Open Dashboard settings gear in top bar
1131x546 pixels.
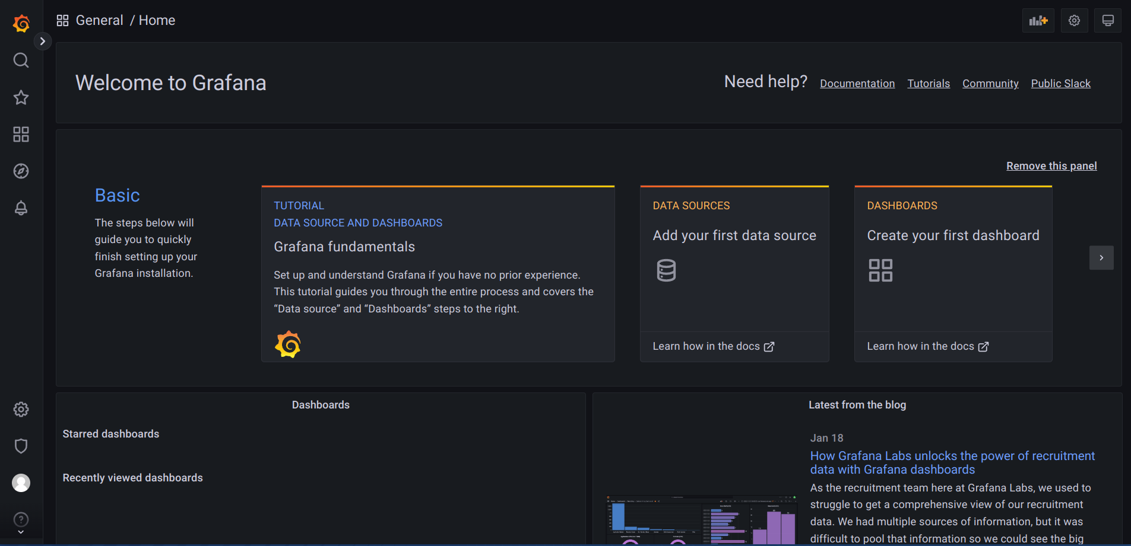[1075, 21]
